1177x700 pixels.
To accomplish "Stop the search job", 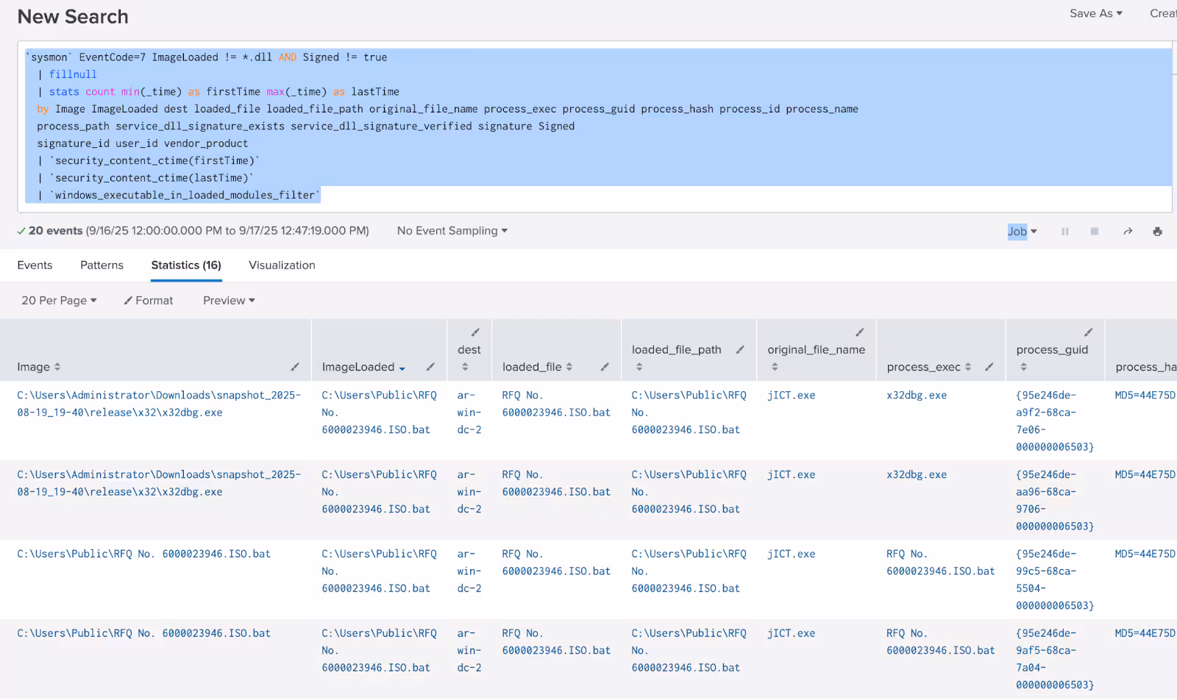I will (x=1095, y=232).
